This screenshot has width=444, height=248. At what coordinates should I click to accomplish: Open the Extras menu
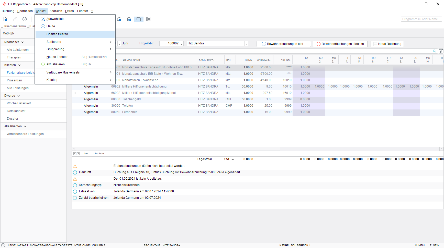(x=69, y=11)
